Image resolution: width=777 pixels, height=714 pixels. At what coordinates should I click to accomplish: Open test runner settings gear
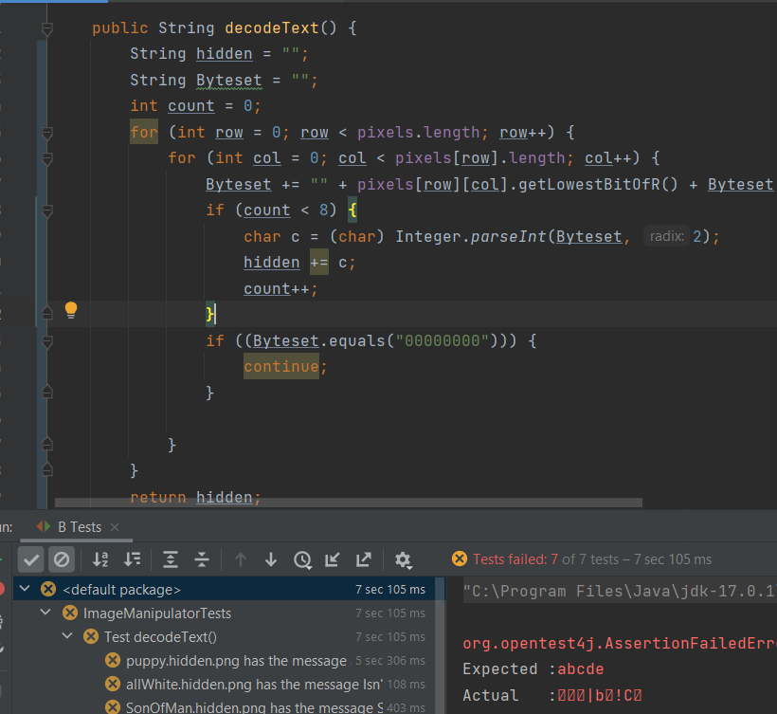(x=403, y=559)
